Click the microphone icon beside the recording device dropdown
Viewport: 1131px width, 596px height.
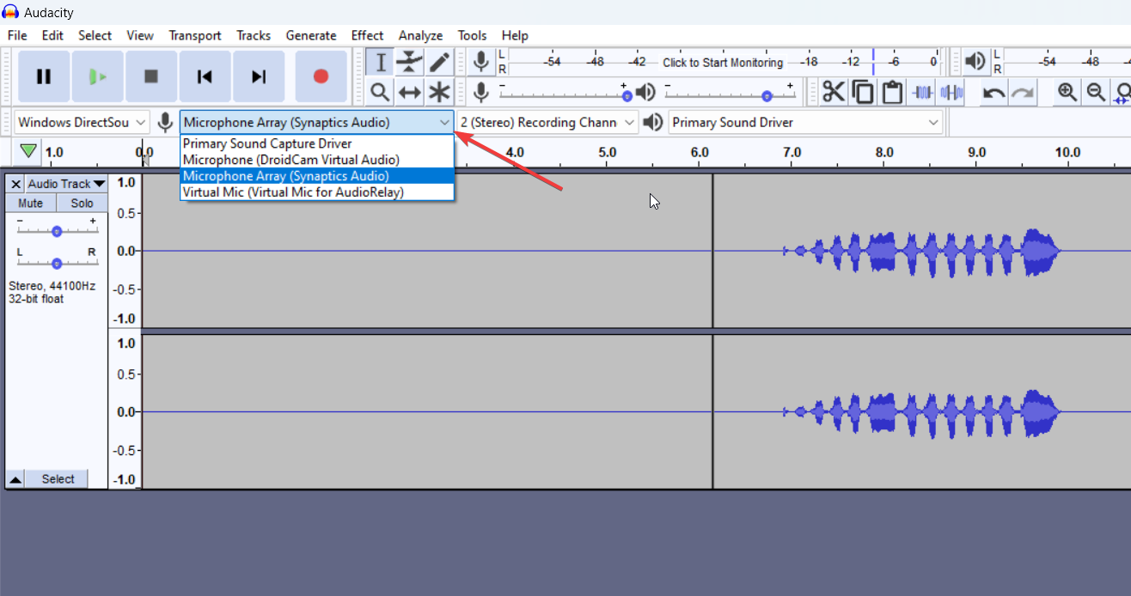(x=165, y=122)
